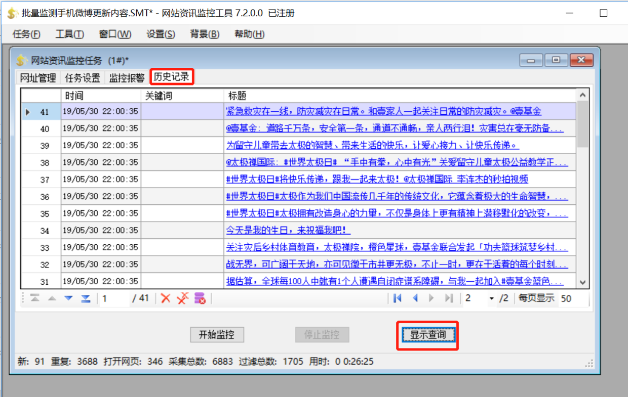Open link 为留守儿童带去太极的智慧
The width and height of the screenshot is (628, 397).
tap(372, 145)
